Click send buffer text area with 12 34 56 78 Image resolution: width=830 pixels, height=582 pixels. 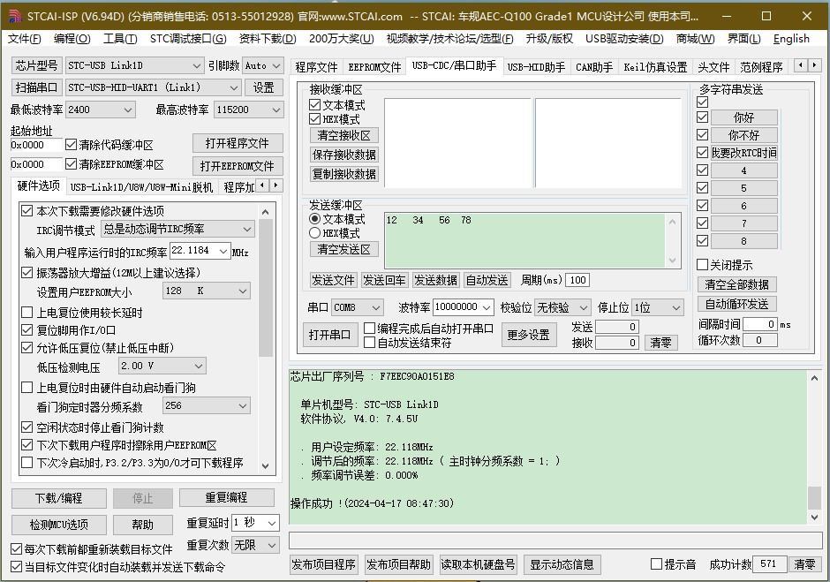pyautogui.click(x=525, y=240)
